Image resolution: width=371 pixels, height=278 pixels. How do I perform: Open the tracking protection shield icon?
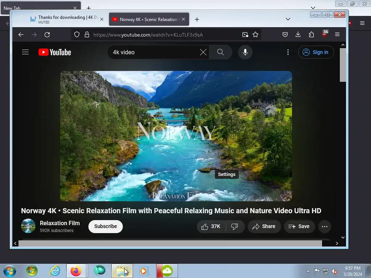pyautogui.click(x=77, y=34)
